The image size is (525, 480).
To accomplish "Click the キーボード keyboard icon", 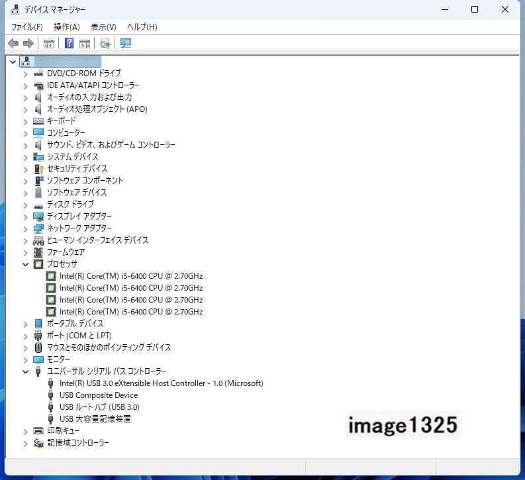I will (x=38, y=121).
